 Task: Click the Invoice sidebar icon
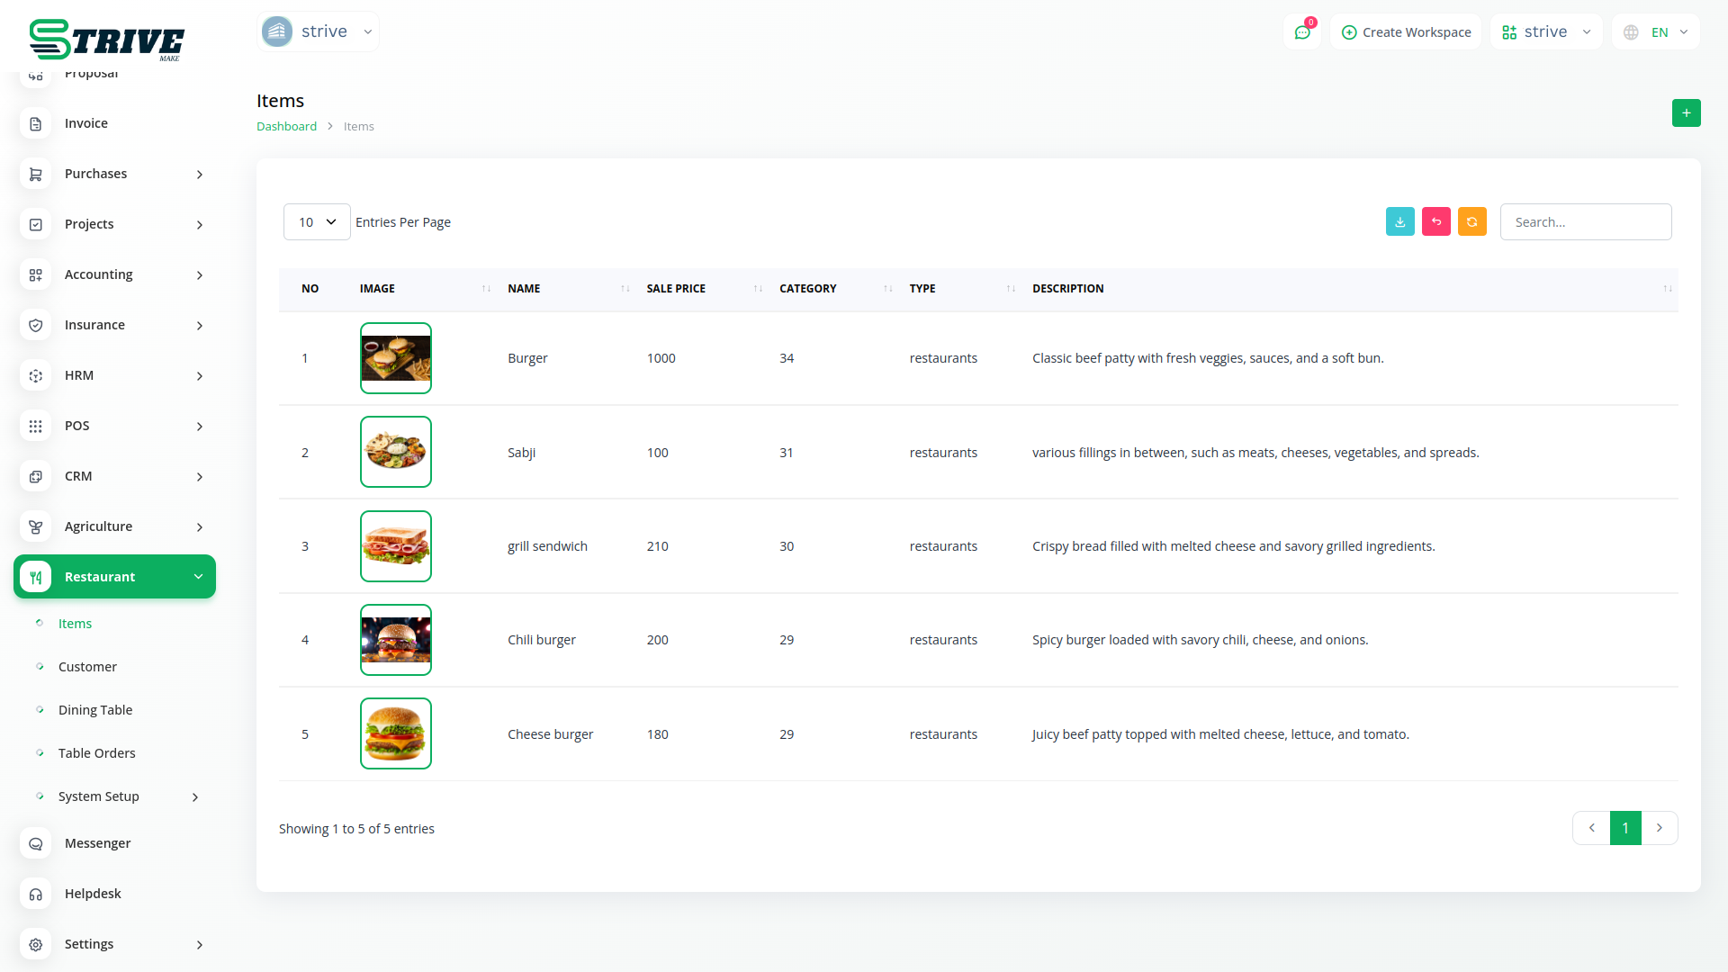point(35,123)
